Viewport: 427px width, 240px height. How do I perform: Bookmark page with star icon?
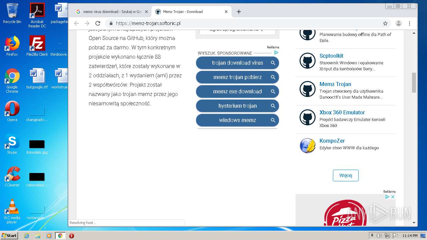coord(385,23)
